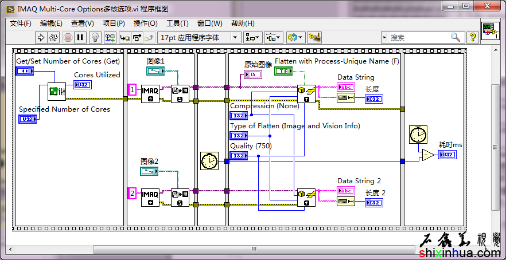The height and width of the screenshot is (260, 506).
Task: Select String Length node beside 长度
Action: click(x=346, y=98)
